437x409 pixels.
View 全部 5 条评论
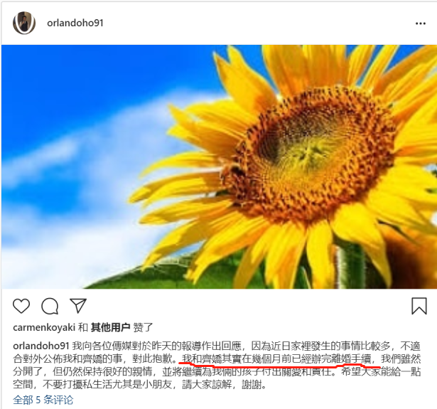point(43,400)
